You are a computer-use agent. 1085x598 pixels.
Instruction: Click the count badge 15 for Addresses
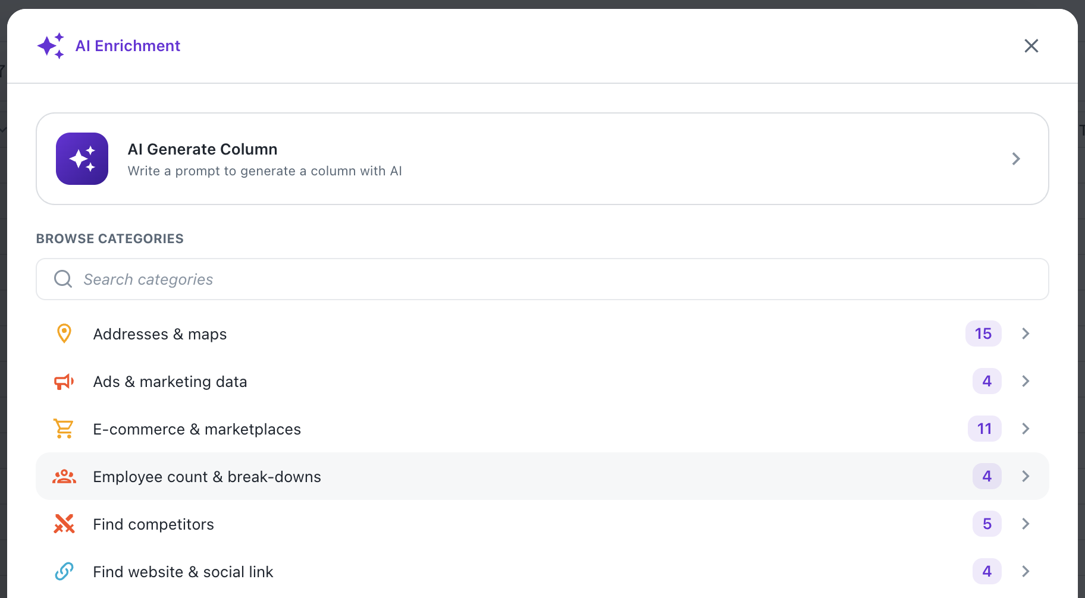click(983, 333)
